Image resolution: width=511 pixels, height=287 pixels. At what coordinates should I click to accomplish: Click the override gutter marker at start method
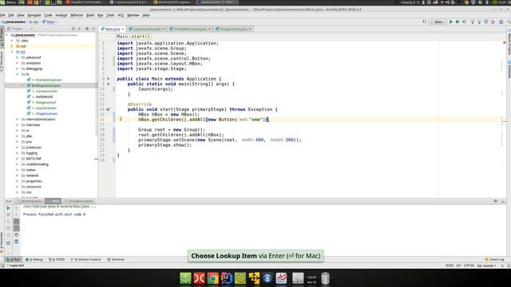[x=109, y=109]
